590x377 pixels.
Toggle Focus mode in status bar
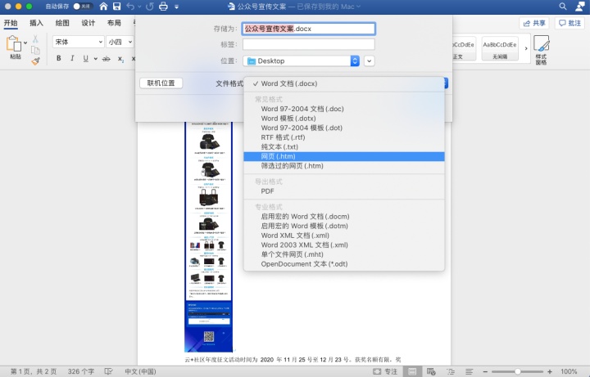[x=385, y=371]
